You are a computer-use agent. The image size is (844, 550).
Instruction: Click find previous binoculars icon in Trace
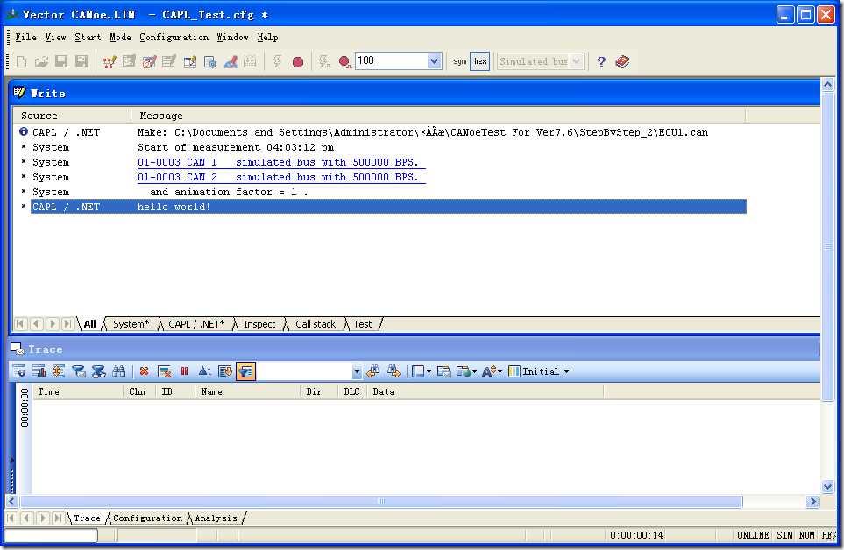[x=372, y=371]
